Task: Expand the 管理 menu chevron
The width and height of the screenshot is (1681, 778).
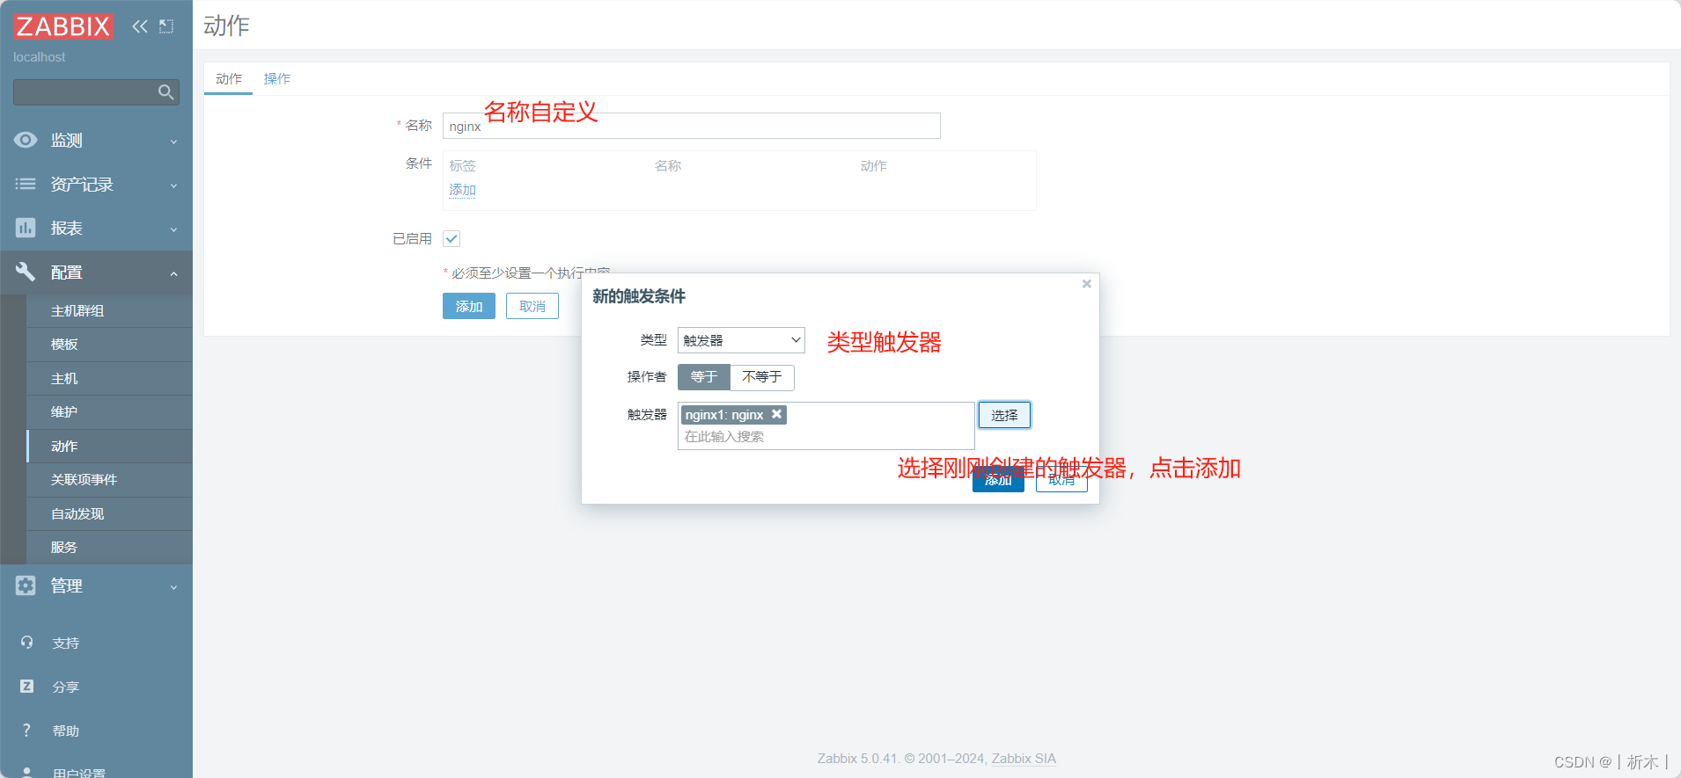Action: coord(173,587)
